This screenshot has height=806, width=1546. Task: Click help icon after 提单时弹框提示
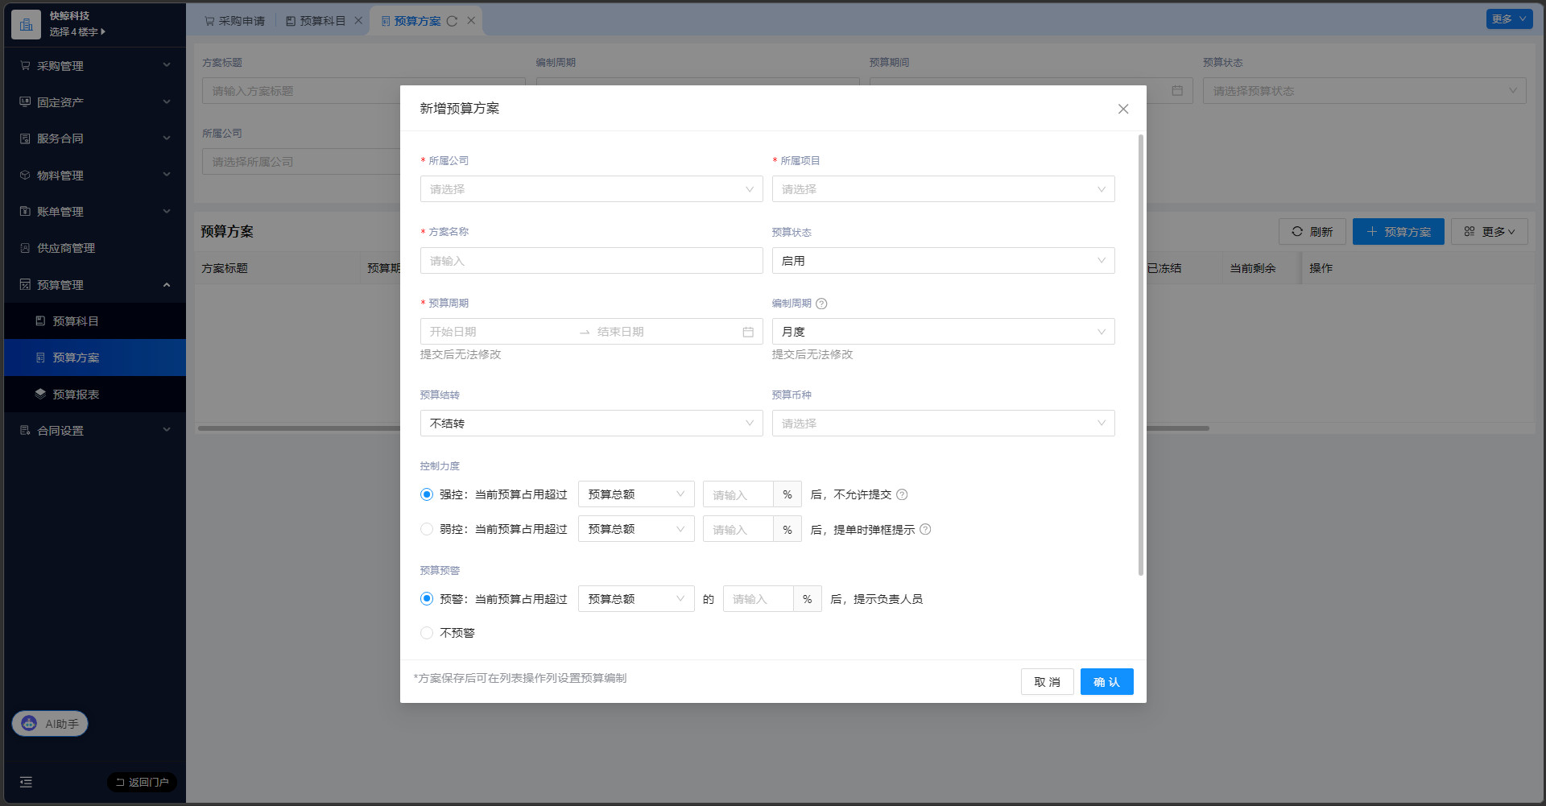click(x=925, y=529)
